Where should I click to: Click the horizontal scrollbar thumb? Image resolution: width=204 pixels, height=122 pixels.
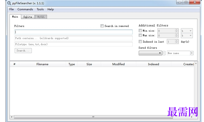[x=93, y=117]
